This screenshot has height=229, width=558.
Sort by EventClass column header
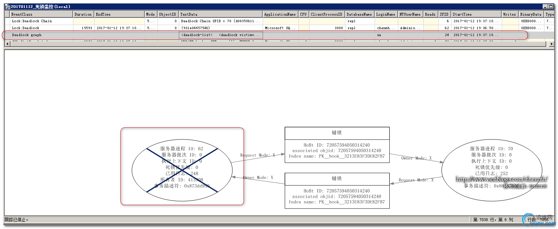pyautogui.click(x=42, y=14)
